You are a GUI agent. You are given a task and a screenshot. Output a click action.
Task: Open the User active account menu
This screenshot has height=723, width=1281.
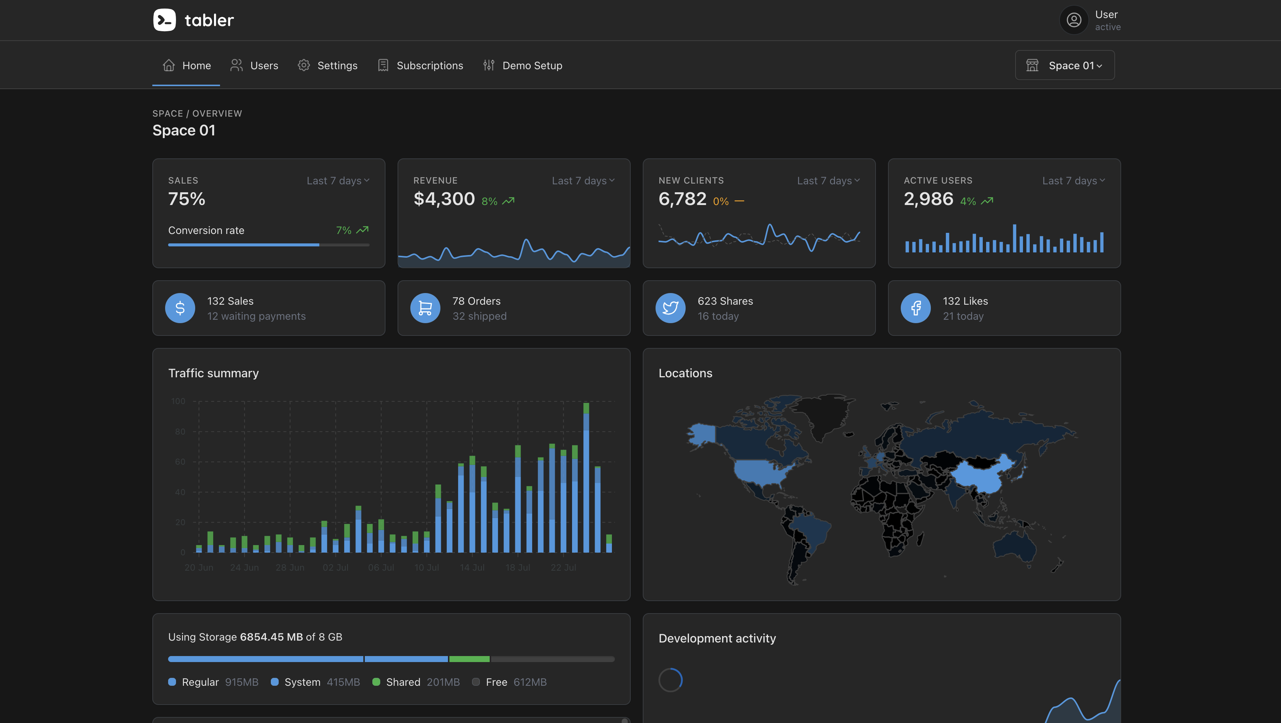1091,20
